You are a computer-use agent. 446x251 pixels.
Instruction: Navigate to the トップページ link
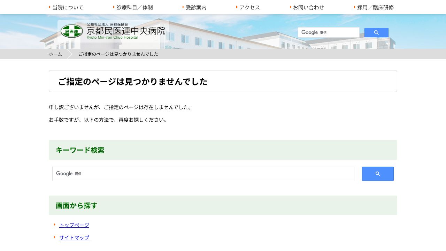coord(74,225)
